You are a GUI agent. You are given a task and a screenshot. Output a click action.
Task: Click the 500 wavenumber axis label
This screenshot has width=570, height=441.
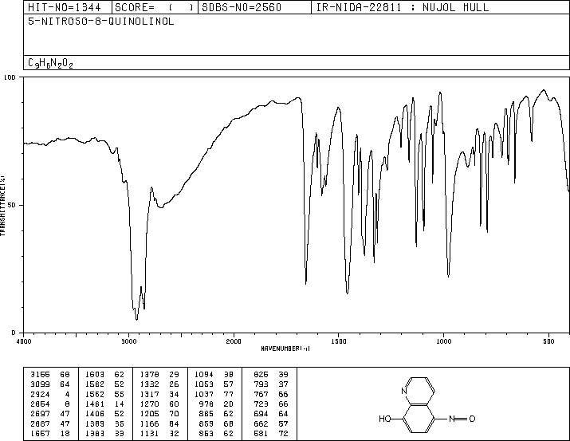[548, 341]
